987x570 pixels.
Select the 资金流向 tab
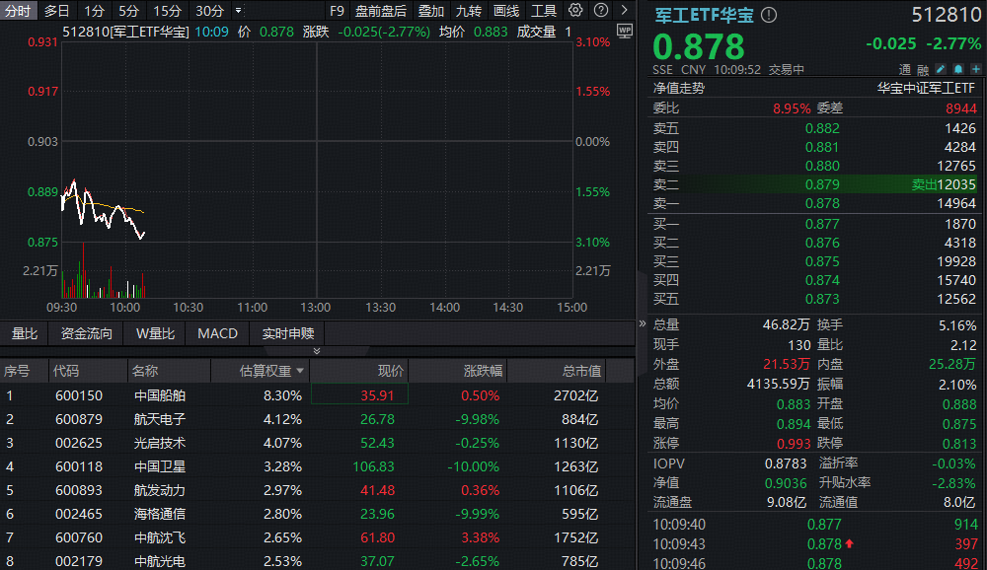click(x=85, y=333)
